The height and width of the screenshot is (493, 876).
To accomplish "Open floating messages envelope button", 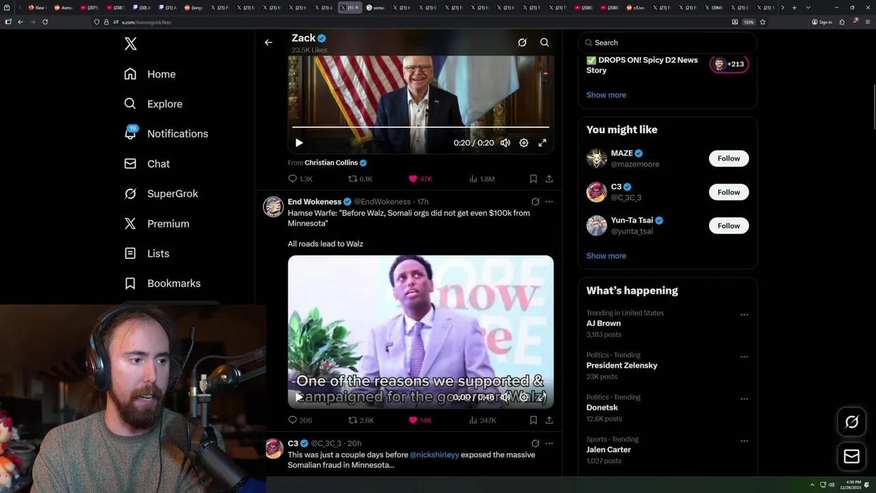I will click(x=852, y=457).
